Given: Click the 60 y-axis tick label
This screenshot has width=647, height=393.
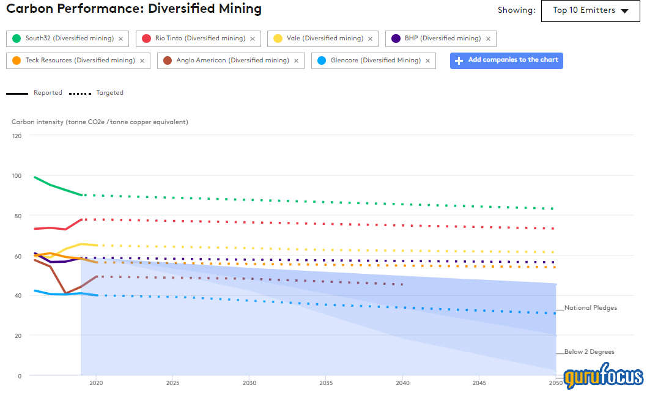Looking at the screenshot, I should pos(18,257).
